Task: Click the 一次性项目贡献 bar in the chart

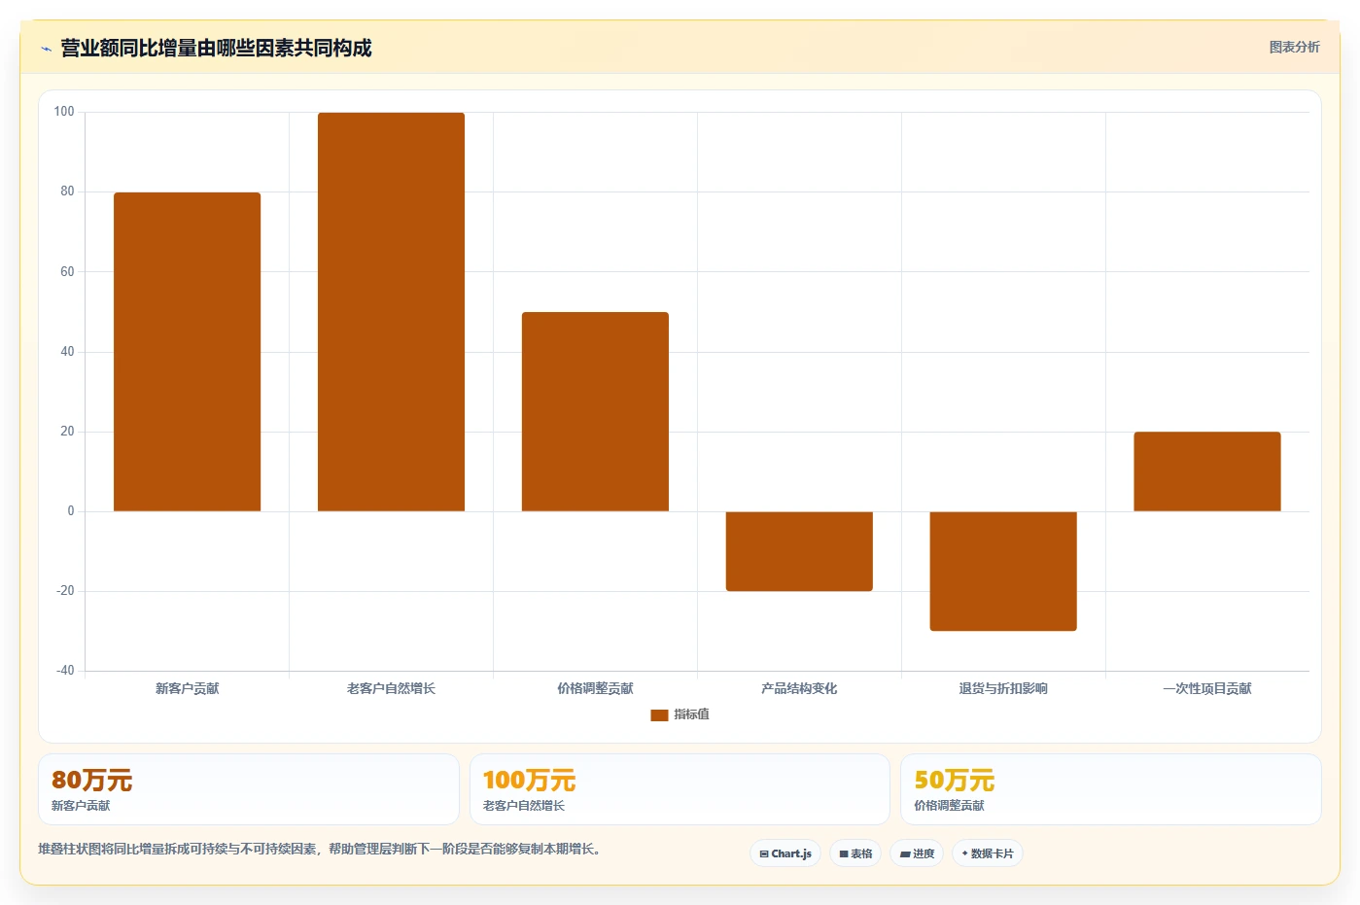Action: 1207,471
